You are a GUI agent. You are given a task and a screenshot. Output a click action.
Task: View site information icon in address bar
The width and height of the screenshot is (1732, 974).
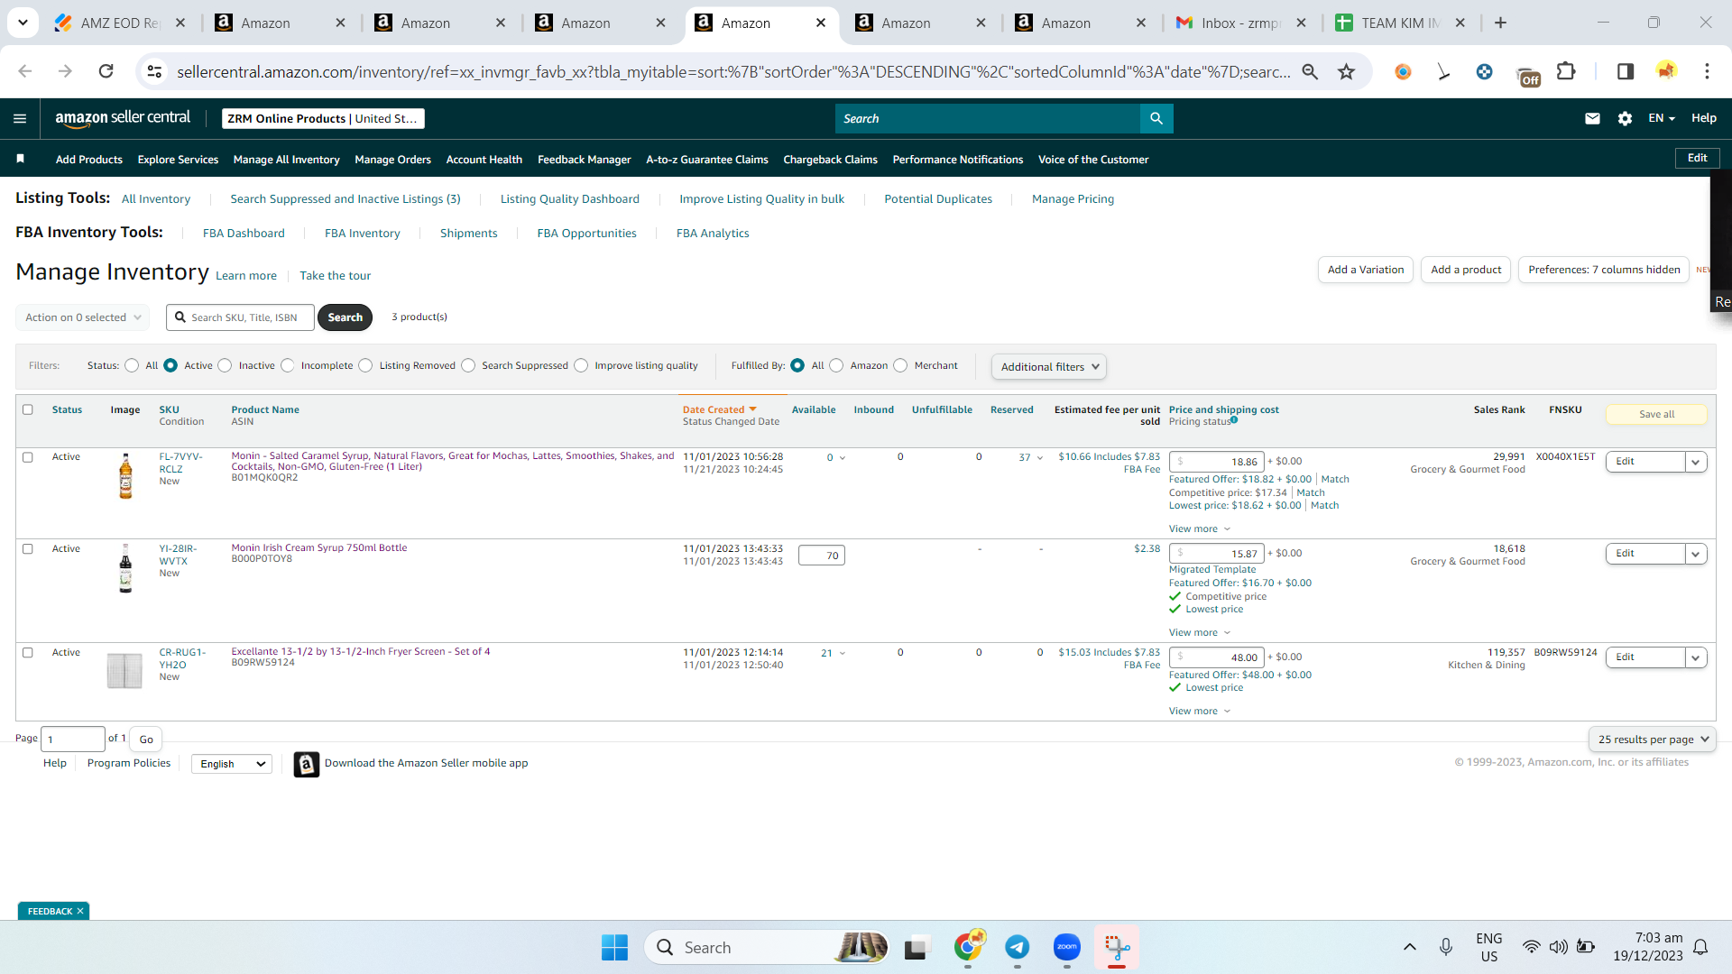[x=154, y=71]
